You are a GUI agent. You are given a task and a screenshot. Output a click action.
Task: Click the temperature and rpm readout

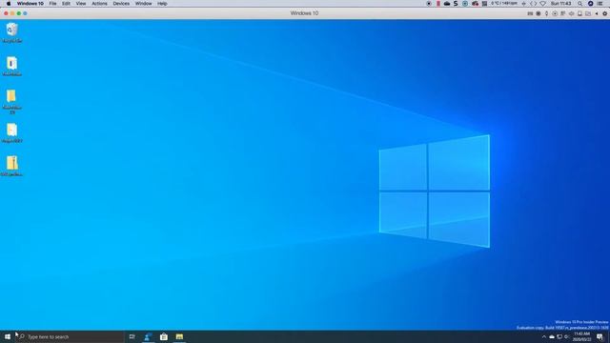click(504, 4)
